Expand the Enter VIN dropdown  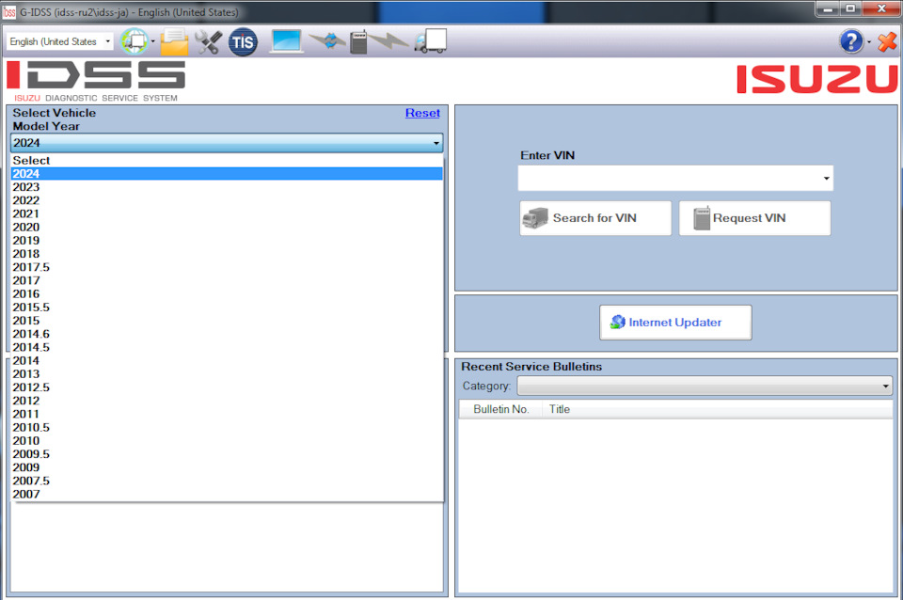(826, 178)
